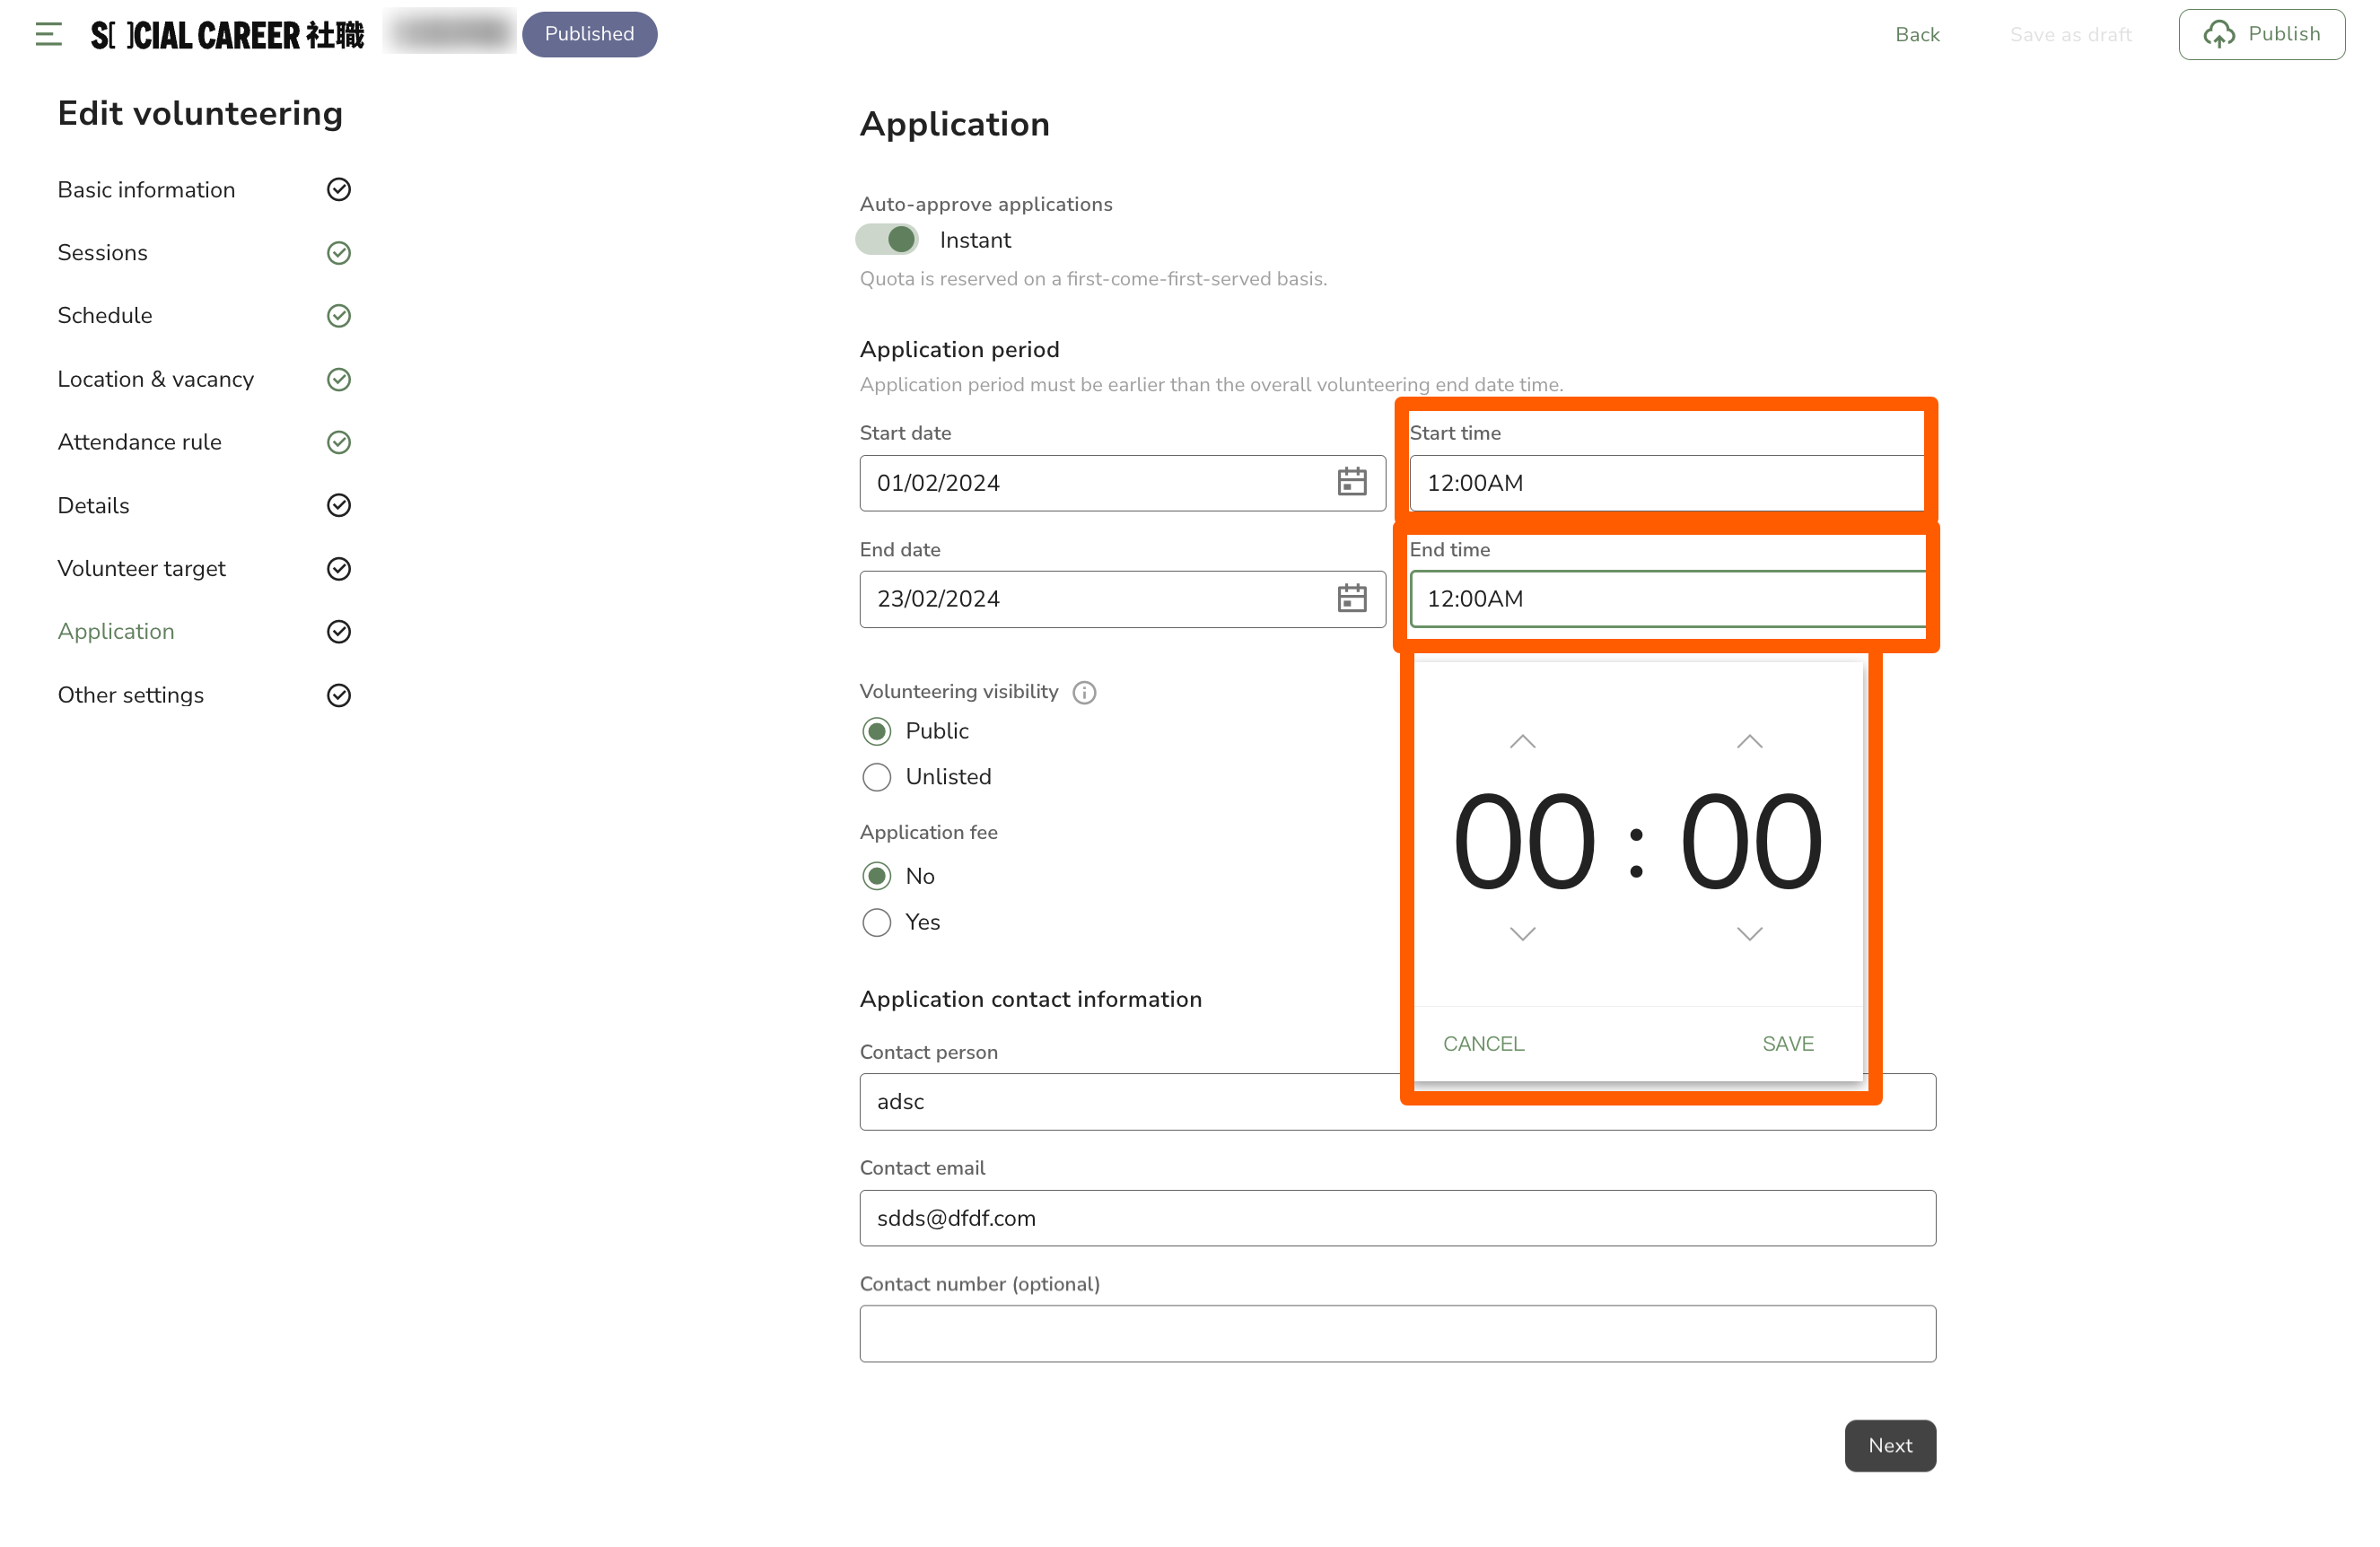2380x1547 pixels.
Task: Open Start date calendar picker icon
Action: pos(1351,482)
